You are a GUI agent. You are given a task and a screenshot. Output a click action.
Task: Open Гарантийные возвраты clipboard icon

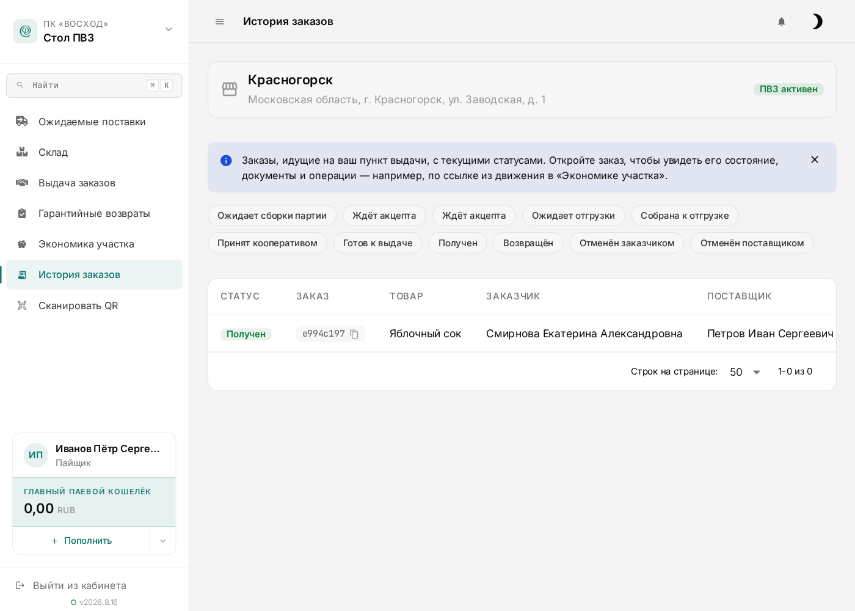(x=22, y=213)
